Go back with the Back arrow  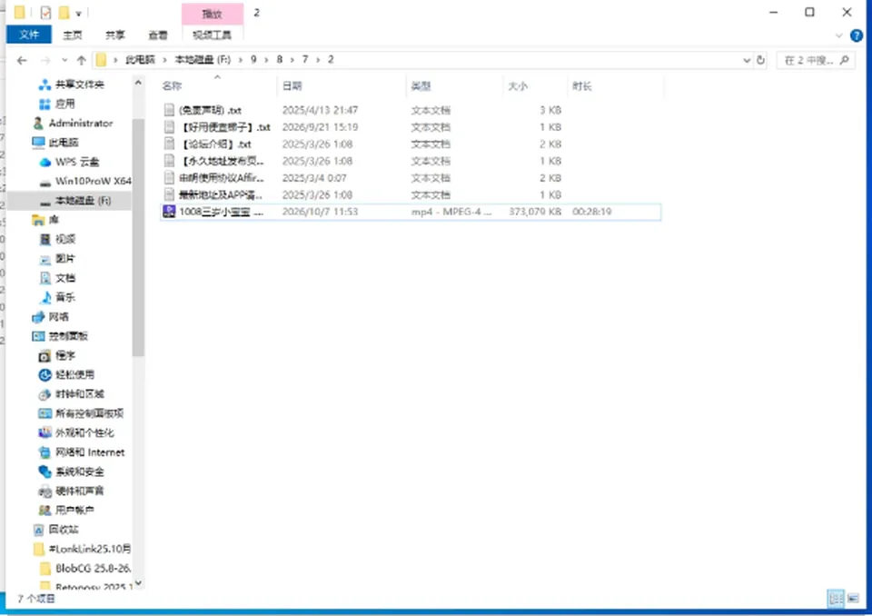click(x=22, y=60)
